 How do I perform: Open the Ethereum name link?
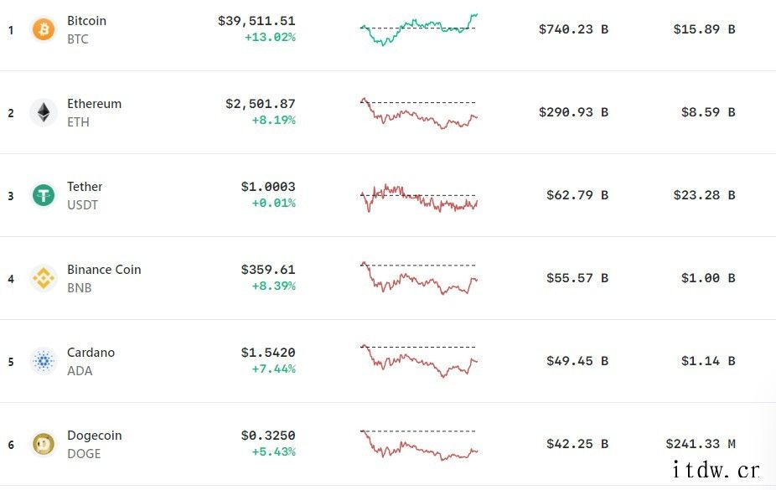[94, 104]
